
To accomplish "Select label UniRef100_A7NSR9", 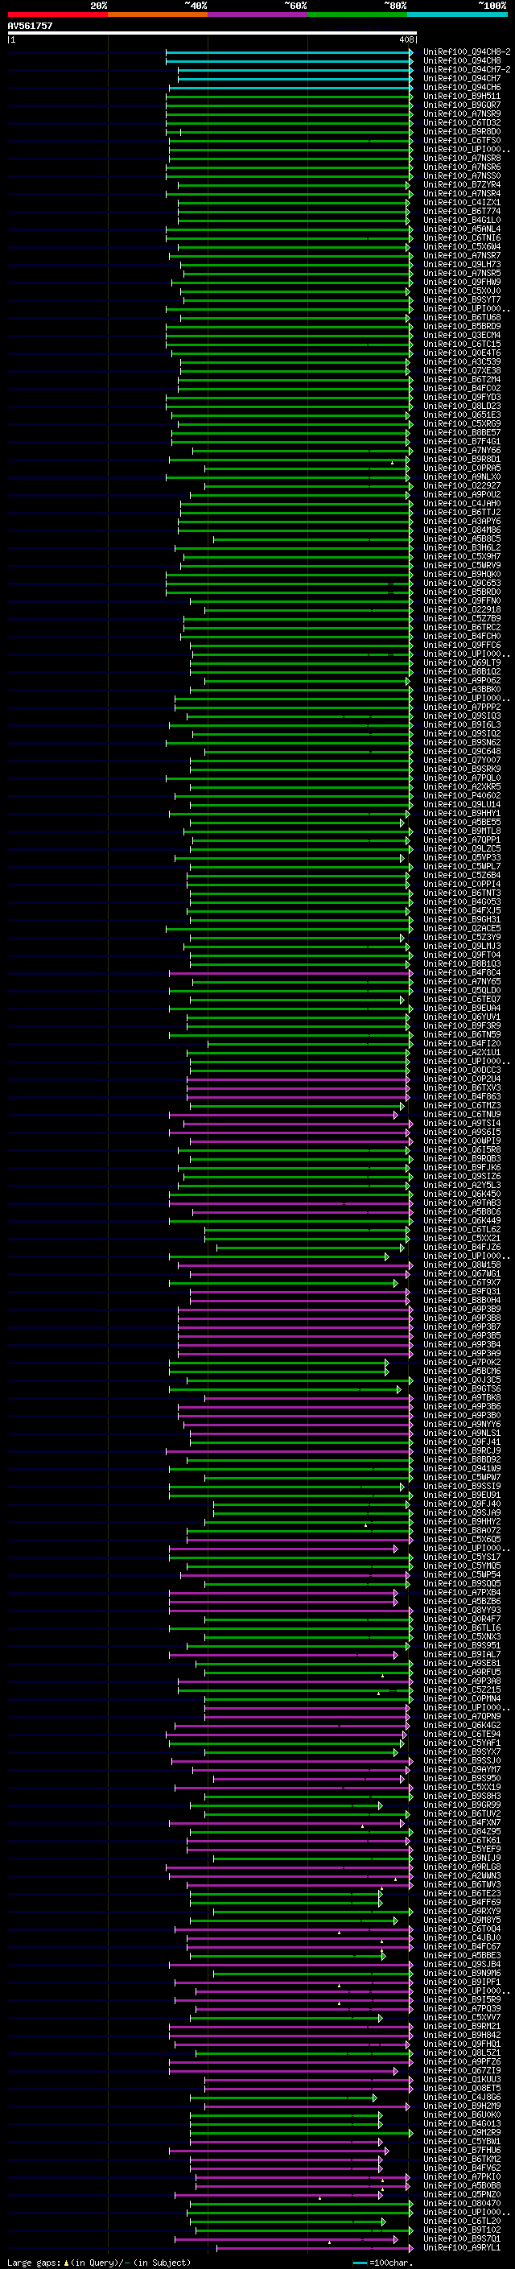I will click(462, 113).
